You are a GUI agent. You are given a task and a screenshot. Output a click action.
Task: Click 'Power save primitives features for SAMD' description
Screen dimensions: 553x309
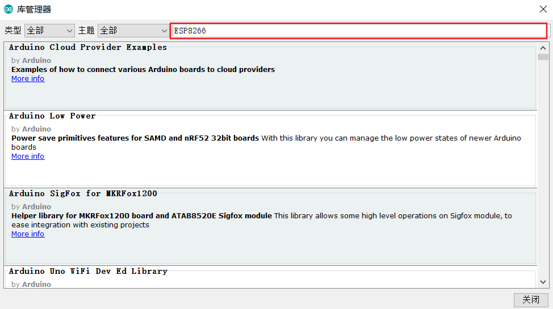click(x=135, y=138)
